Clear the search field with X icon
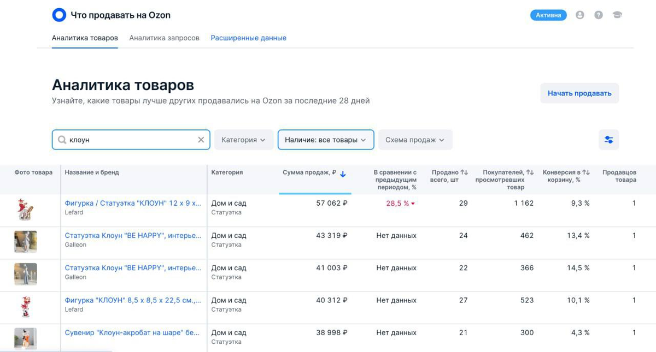Image resolution: width=656 pixels, height=352 pixels. pyautogui.click(x=201, y=140)
